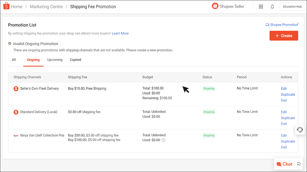Open the apps grid menu
The height and width of the screenshot is (172, 307).
click(261, 7)
